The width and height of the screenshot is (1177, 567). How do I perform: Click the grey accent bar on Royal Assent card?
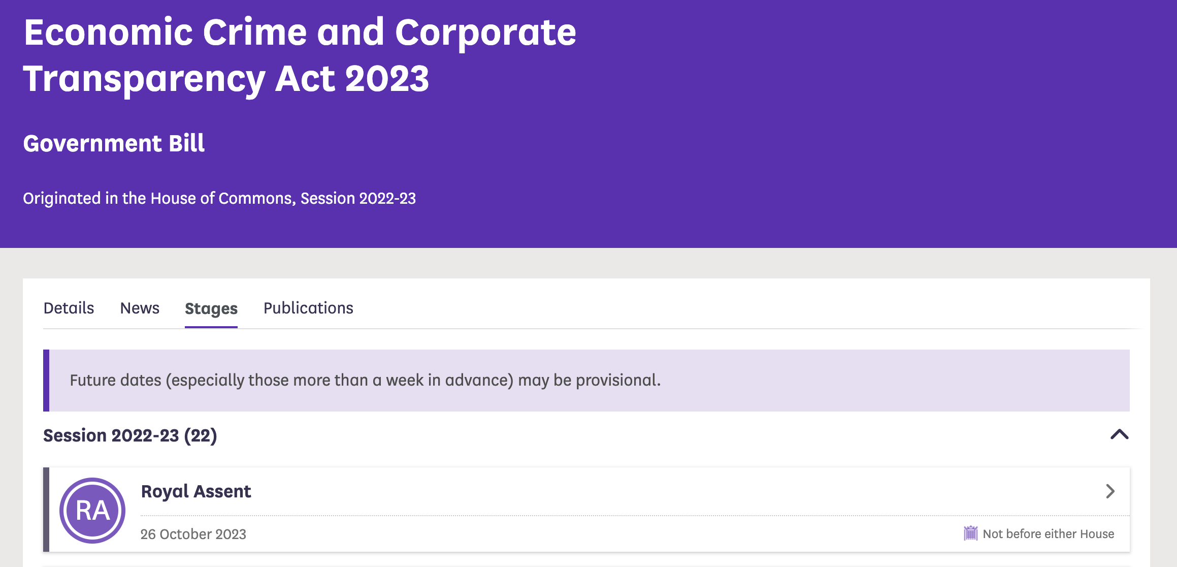click(x=46, y=510)
